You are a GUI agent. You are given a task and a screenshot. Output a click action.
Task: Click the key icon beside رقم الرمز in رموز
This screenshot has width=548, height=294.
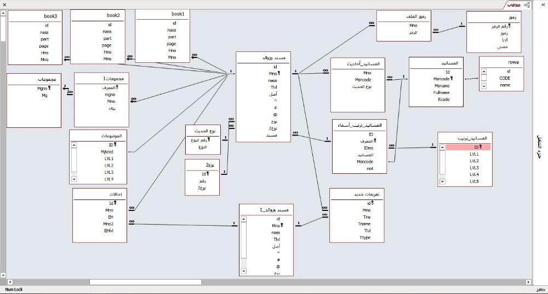pos(509,26)
